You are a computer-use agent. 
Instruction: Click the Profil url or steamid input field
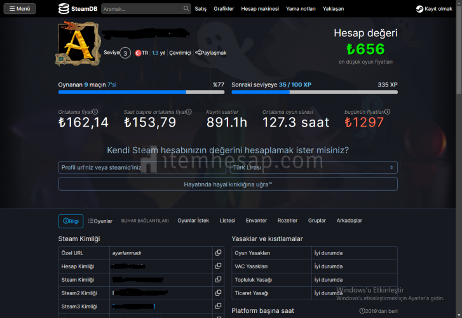[141, 167]
